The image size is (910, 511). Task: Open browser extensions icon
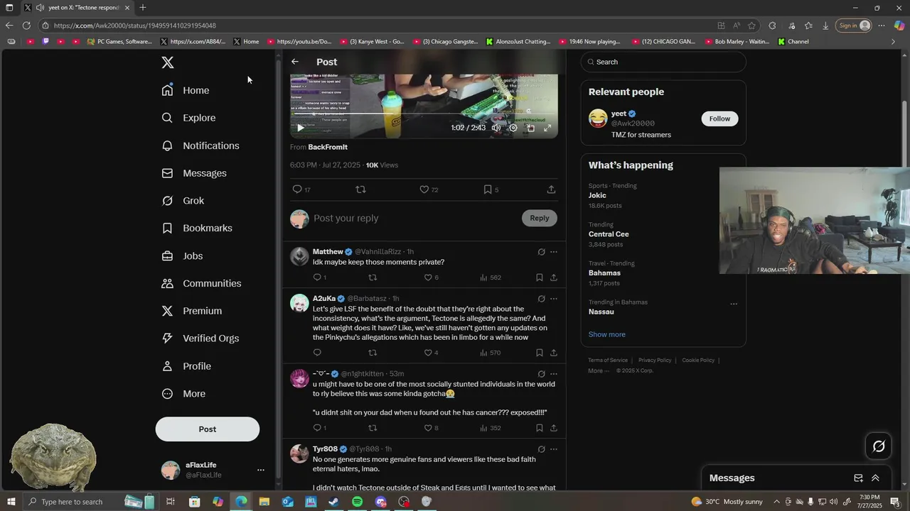click(772, 26)
